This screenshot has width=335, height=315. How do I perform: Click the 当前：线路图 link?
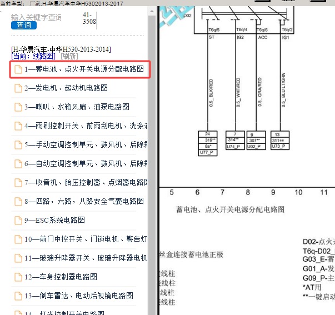33,57
